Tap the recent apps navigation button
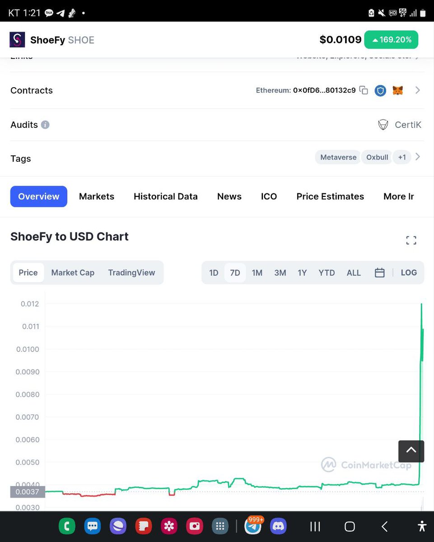434x542 pixels. coord(315,526)
